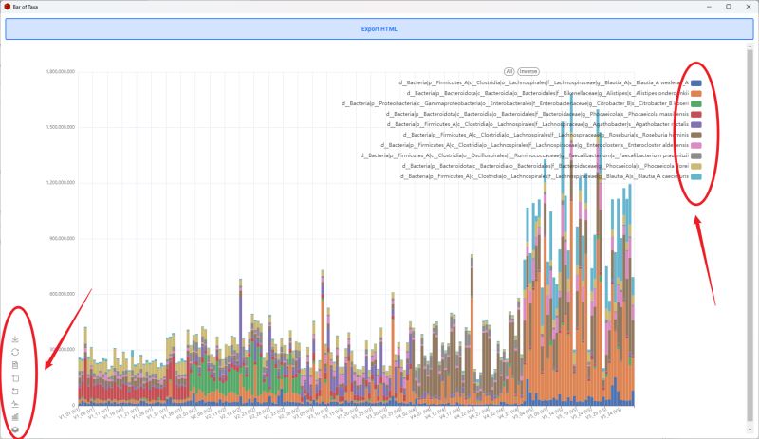Viewport: 759px width, 439px height.
Task: Click the Bar of Taxa window app icon
Action: (8, 7)
